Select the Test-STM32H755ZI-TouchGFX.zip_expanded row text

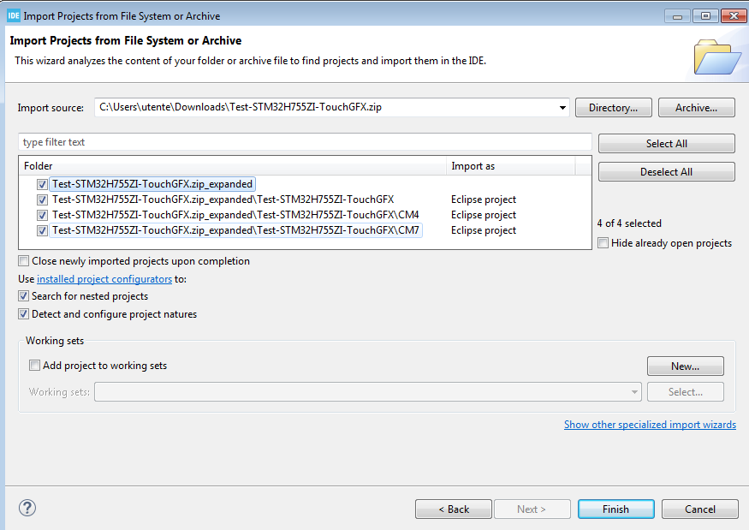[152, 184]
